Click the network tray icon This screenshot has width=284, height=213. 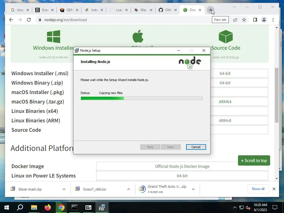coord(242,207)
